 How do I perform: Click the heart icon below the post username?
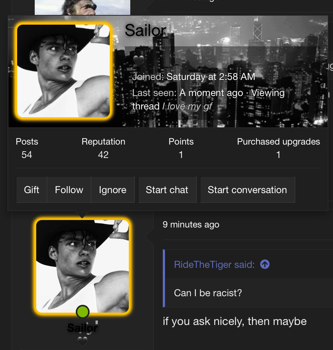click(x=82, y=341)
